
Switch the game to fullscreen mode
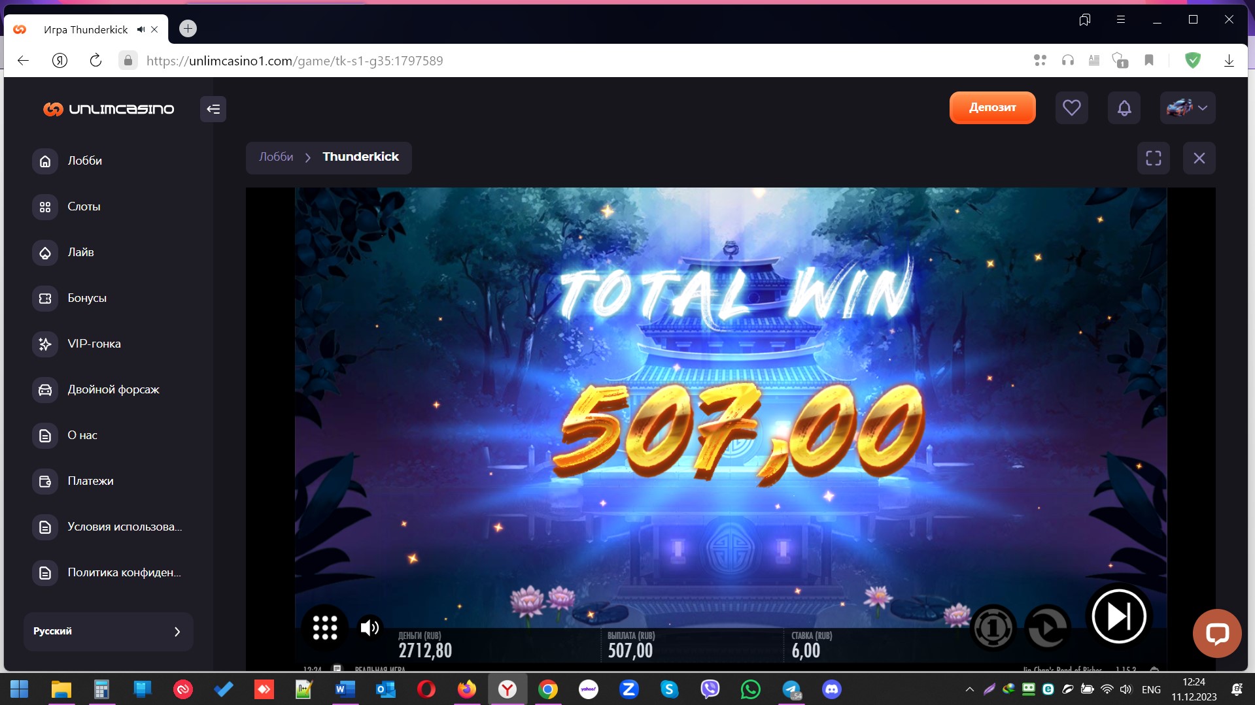click(x=1154, y=158)
